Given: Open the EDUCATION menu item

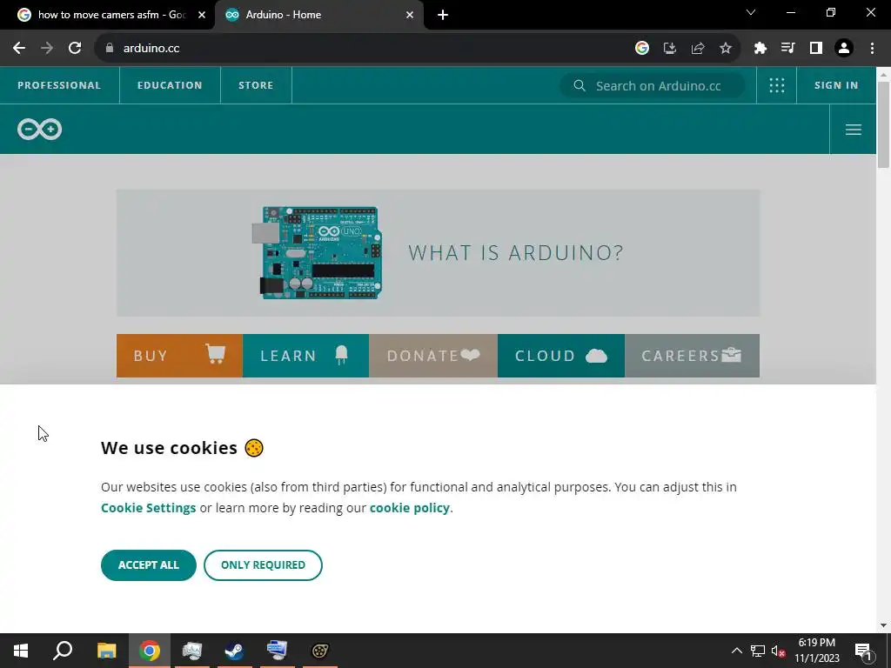Looking at the screenshot, I should pos(170,85).
